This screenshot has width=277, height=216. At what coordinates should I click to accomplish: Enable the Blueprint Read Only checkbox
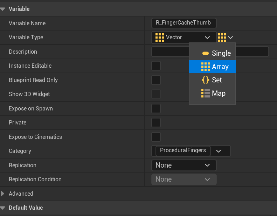click(156, 80)
